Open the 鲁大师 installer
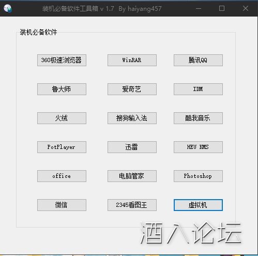 (62, 89)
